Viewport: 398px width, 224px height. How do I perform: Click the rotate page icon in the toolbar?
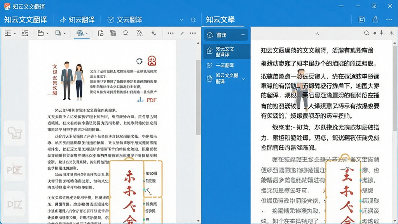click(101, 33)
